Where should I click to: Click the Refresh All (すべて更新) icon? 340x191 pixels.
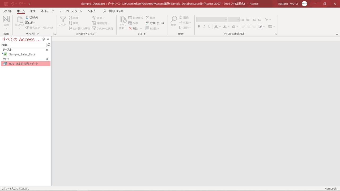123,20
